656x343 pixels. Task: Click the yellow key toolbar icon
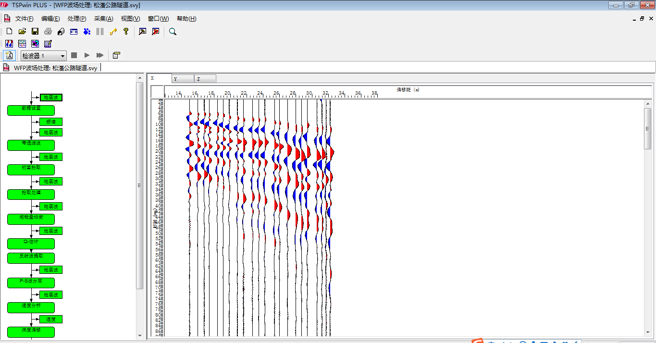coord(113,31)
